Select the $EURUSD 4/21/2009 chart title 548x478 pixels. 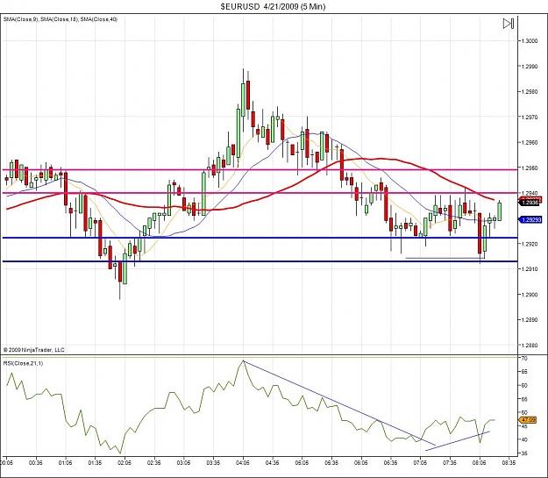point(273,7)
